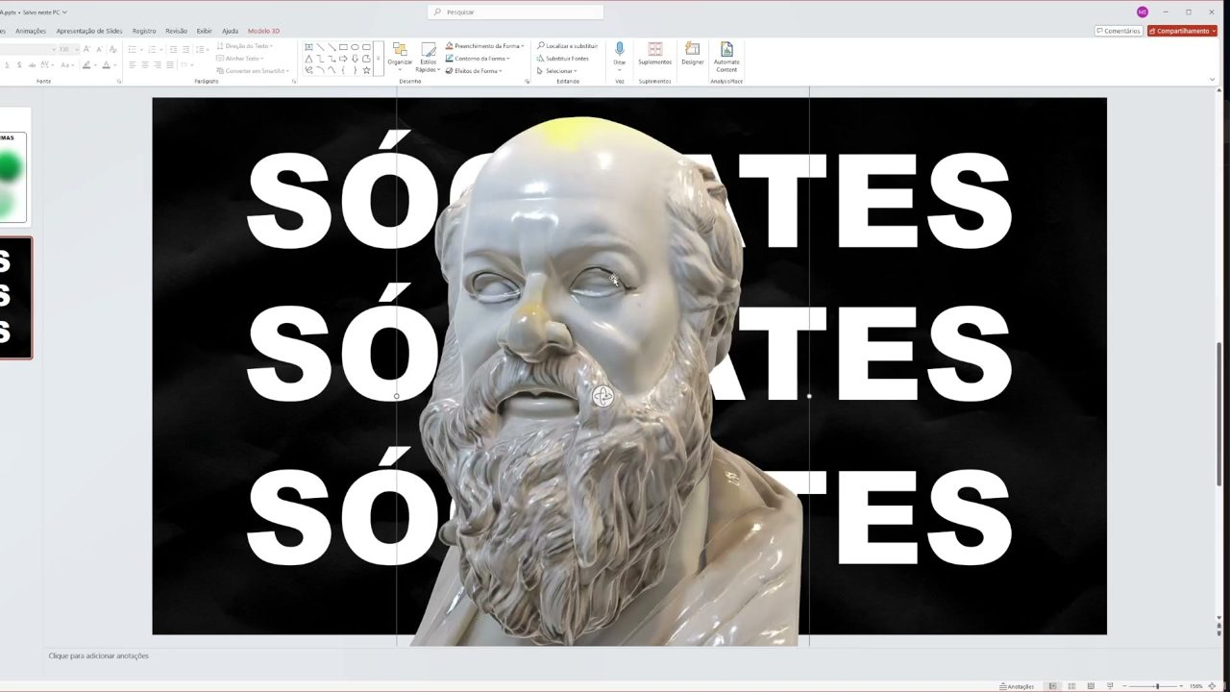Switch to slide sorter view
Screen dimensions: 1230x692
click(x=1071, y=686)
